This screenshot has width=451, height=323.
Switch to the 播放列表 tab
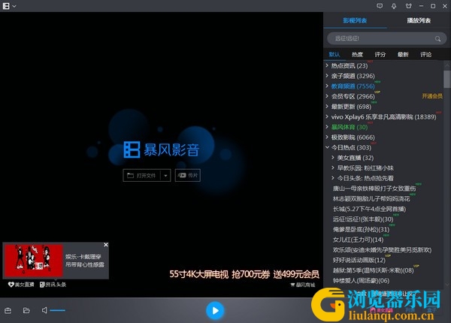(x=419, y=20)
